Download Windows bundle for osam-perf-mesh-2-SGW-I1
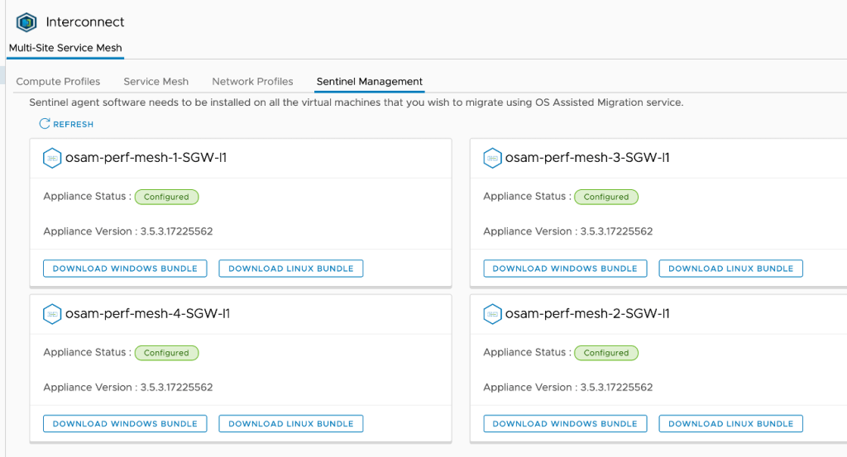Screen dimensions: 847x457 pos(565,424)
